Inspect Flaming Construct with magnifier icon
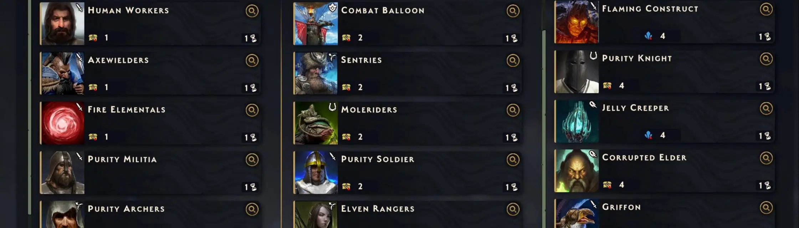Screen dimensions: 799x228 tap(766, 9)
